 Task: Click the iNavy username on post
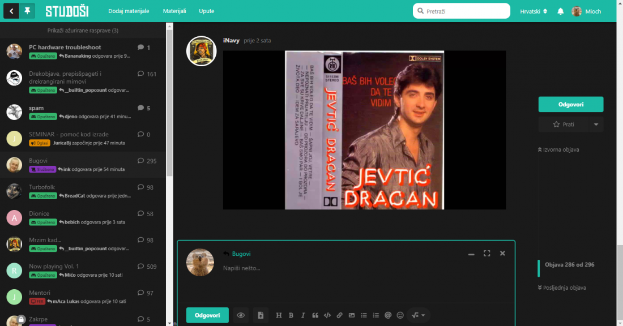click(231, 41)
